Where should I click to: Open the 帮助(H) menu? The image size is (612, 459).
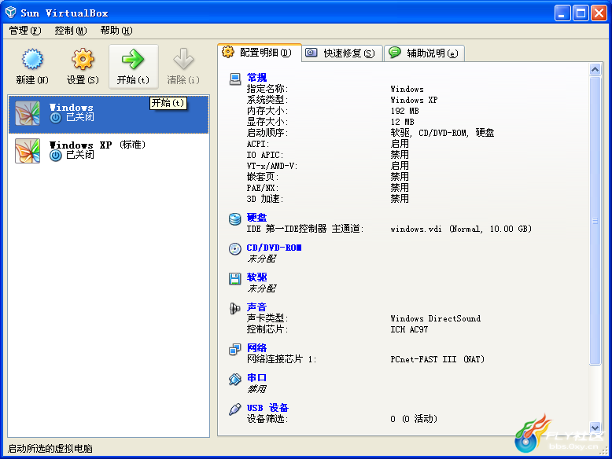pos(116,31)
